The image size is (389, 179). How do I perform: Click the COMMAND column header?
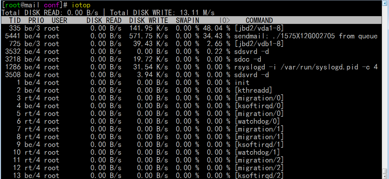click(x=259, y=20)
